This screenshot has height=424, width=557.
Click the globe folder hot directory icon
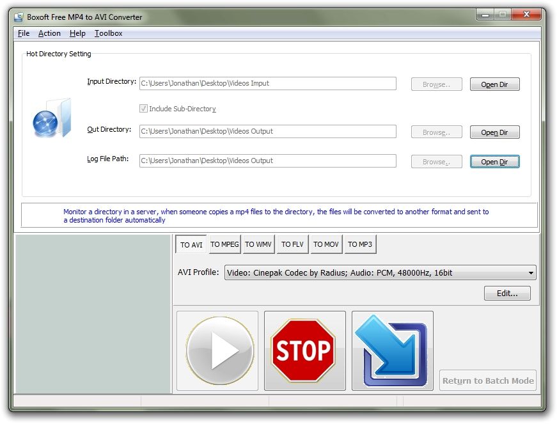point(52,118)
